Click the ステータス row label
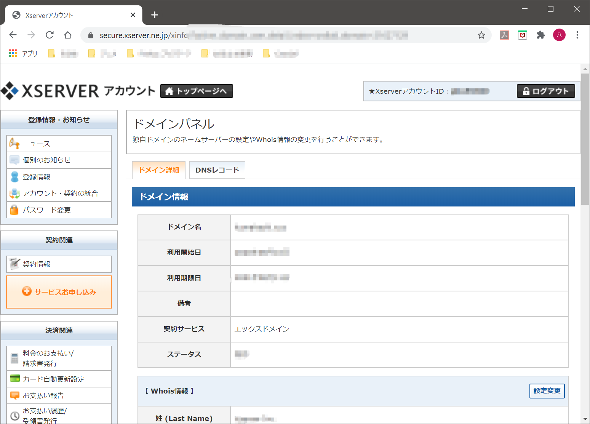 (x=184, y=354)
